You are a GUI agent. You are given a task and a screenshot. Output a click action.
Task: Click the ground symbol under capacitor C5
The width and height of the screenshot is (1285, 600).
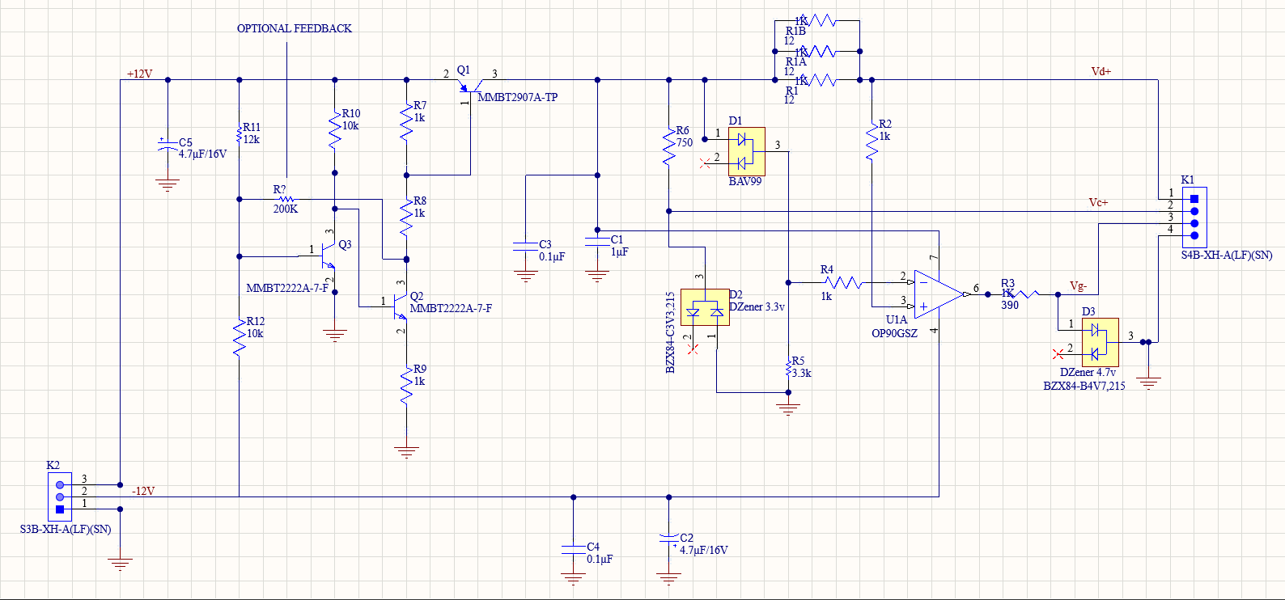[x=168, y=186]
